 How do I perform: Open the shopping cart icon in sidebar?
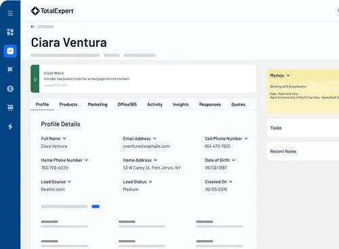point(10,107)
